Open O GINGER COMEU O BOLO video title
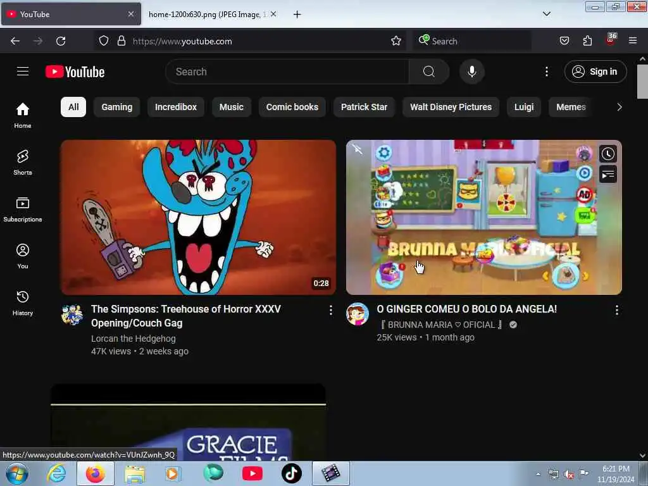 (466, 309)
